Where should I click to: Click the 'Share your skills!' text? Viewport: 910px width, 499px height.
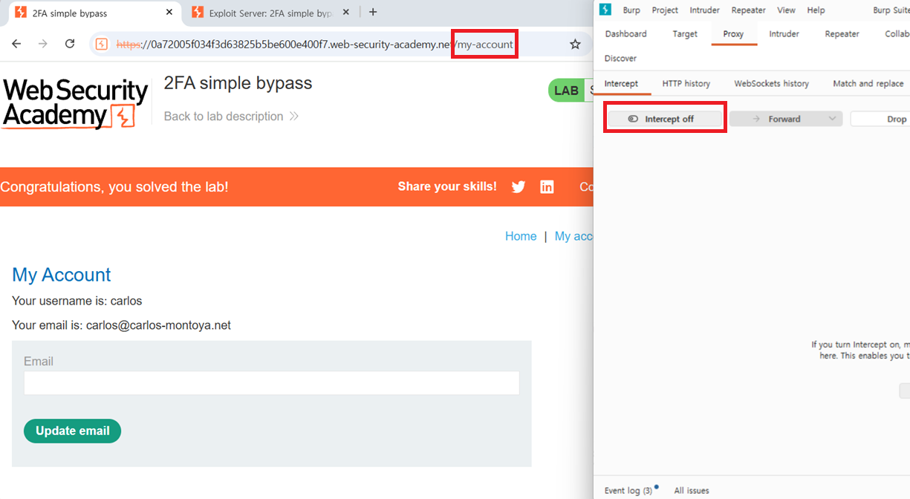click(x=447, y=186)
